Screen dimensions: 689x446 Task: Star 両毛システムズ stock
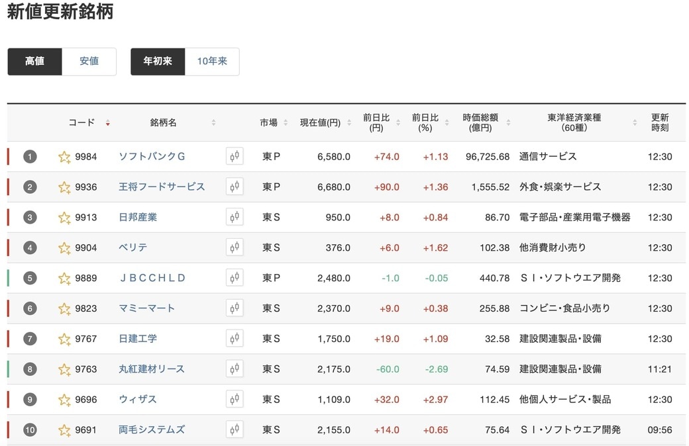pos(64,429)
